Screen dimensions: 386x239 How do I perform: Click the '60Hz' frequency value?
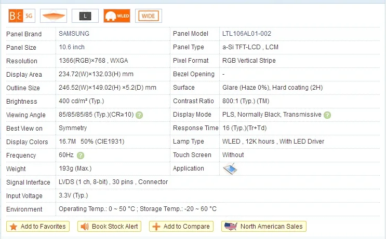(x=66, y=155)
